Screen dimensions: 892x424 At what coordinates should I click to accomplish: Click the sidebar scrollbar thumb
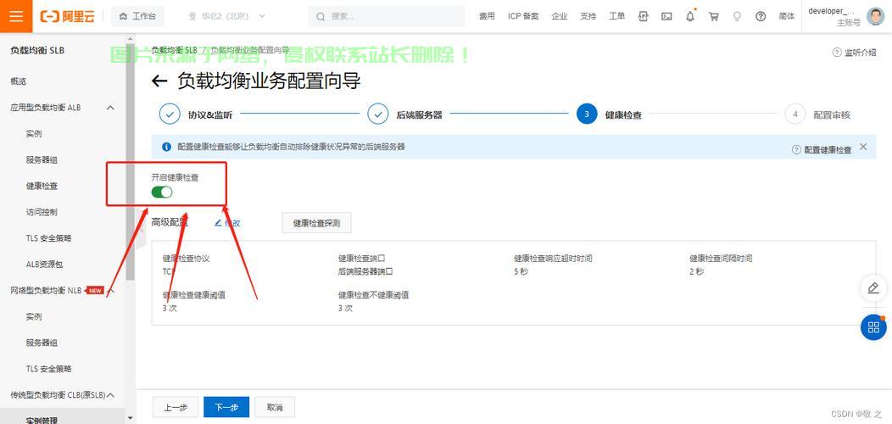(131, 163)
